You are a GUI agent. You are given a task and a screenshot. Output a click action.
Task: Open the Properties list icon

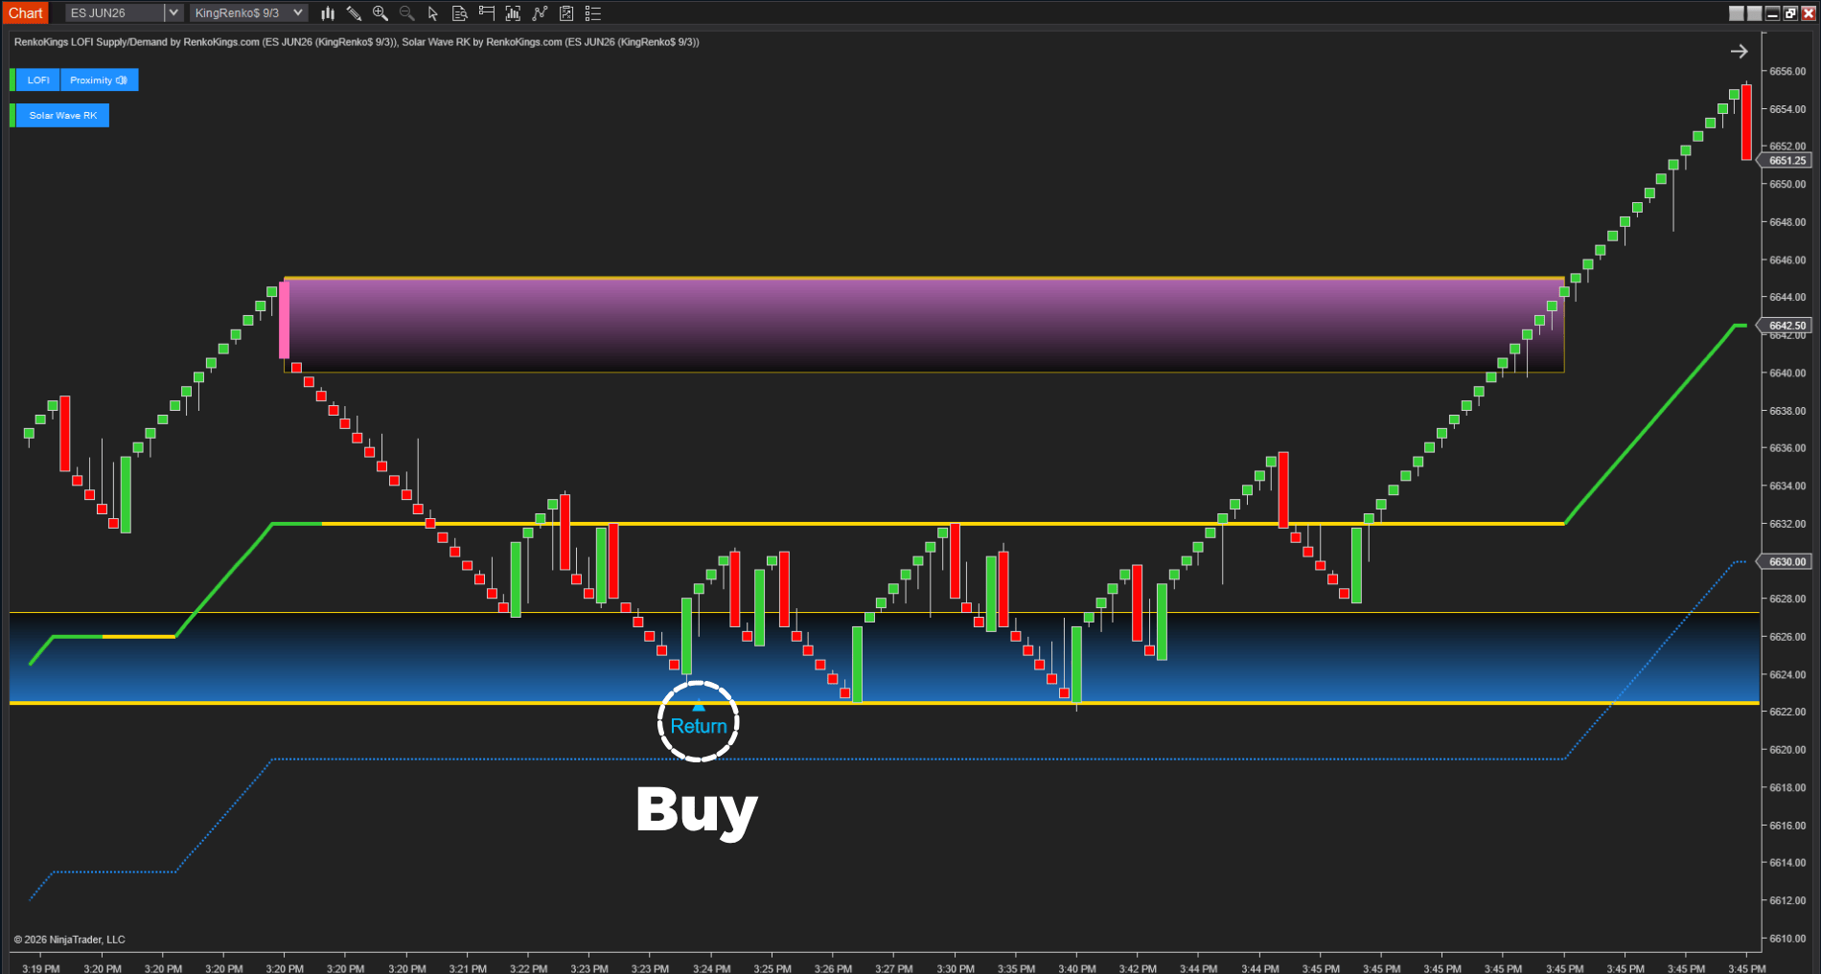point(593,13)
